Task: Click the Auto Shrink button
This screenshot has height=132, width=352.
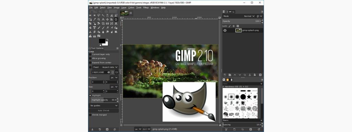Action: 104,111
